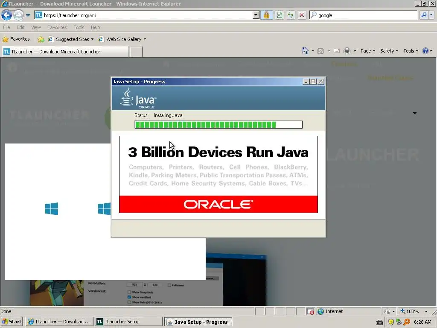Click the 'Installing Java' status text
This screenshot has height=328, width=437.
(x=168, y=115)
